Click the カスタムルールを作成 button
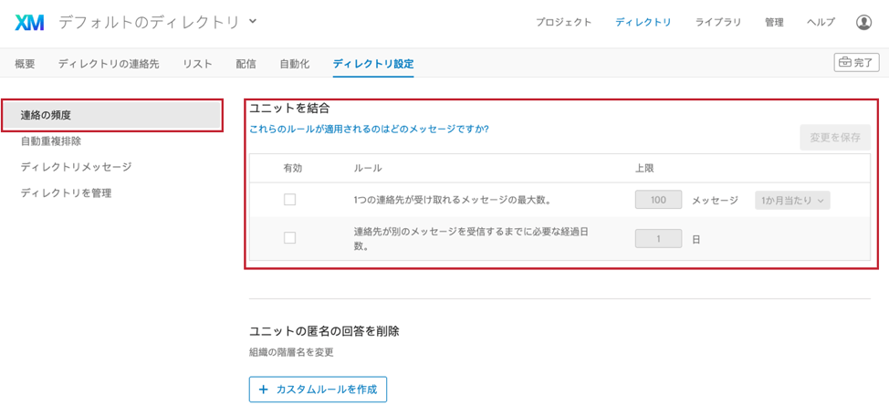 [318, 390]
